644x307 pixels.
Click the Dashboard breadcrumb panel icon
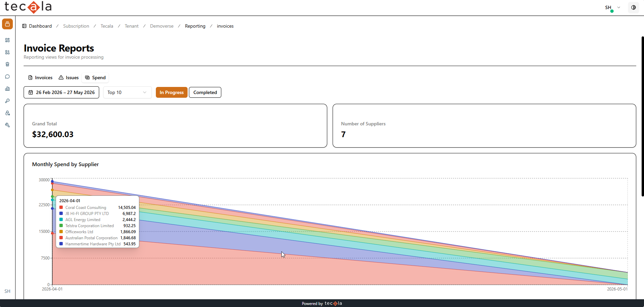pyautogui.click(x=24, y=26)
